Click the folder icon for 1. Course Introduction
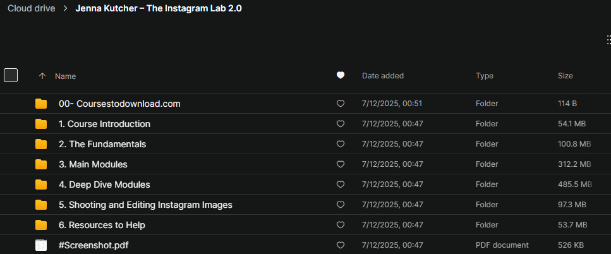 coord(41,124)
